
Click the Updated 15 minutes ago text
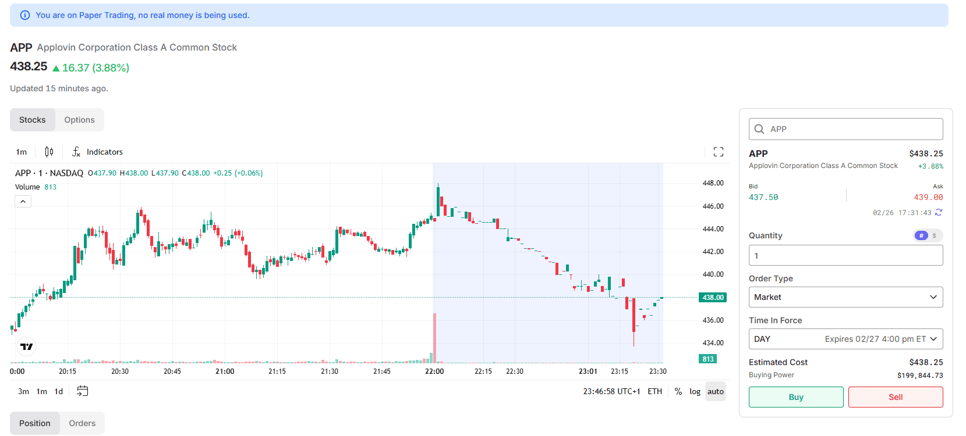tap(59, 88)
